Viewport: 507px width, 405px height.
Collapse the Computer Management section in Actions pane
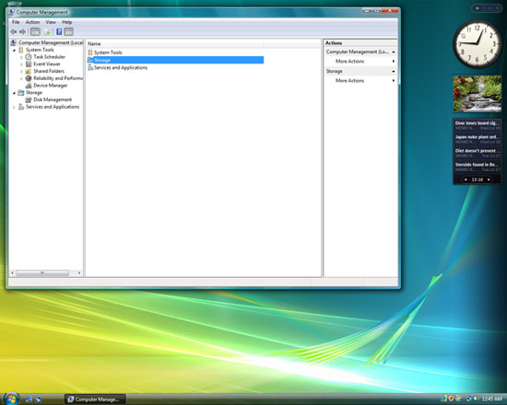pyautogui.click(x=394, y=52)
